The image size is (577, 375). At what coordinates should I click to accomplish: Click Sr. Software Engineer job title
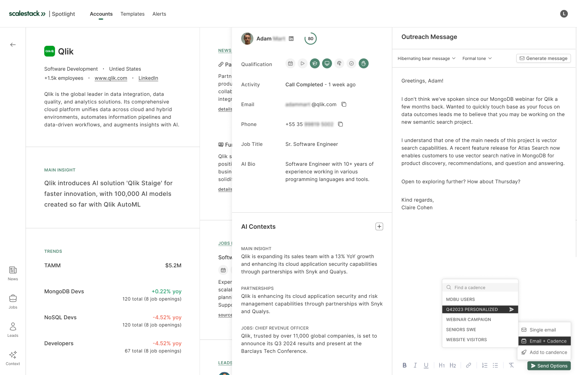(x=312, y=144)
